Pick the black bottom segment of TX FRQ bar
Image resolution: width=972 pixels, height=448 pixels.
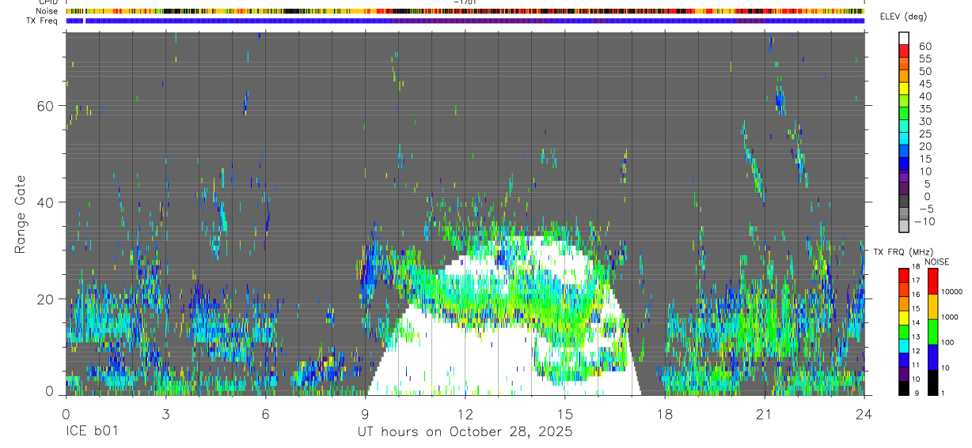pyautogui.click(x=905, y=389)
